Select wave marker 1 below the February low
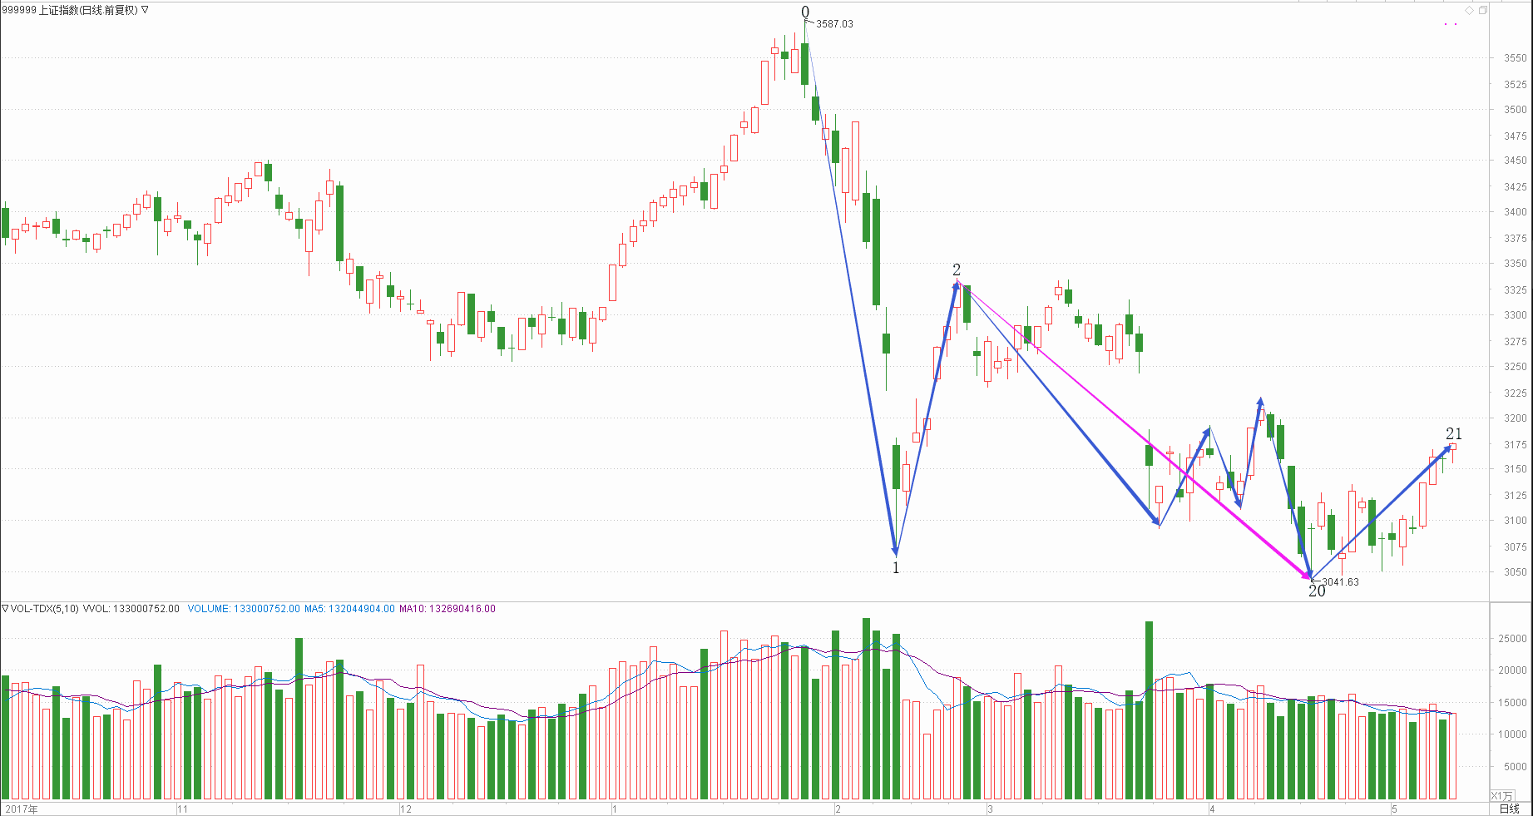The image size is (1533, 816). point(896,568)
